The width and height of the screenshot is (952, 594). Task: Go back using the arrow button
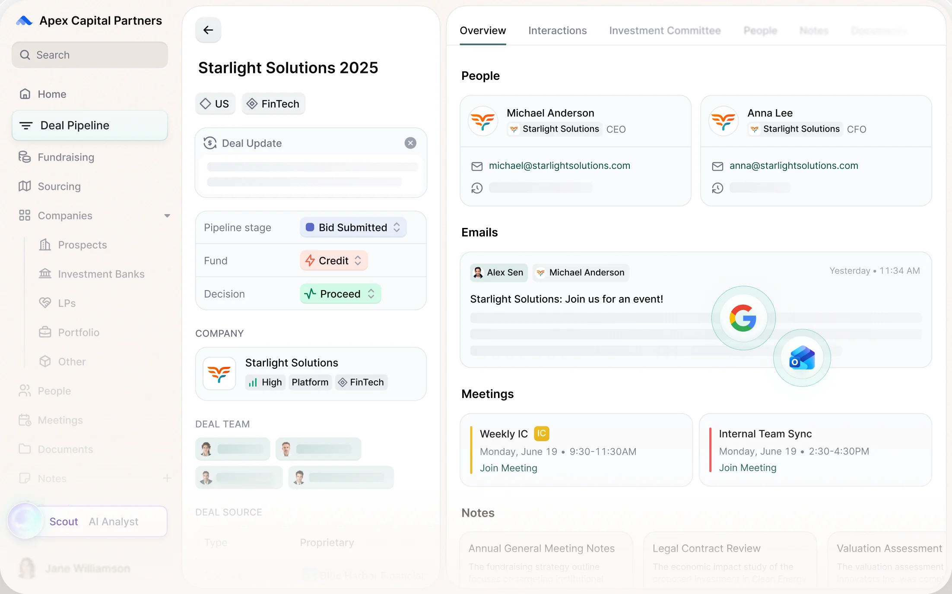pyautogui.click(x=208, y=30)
